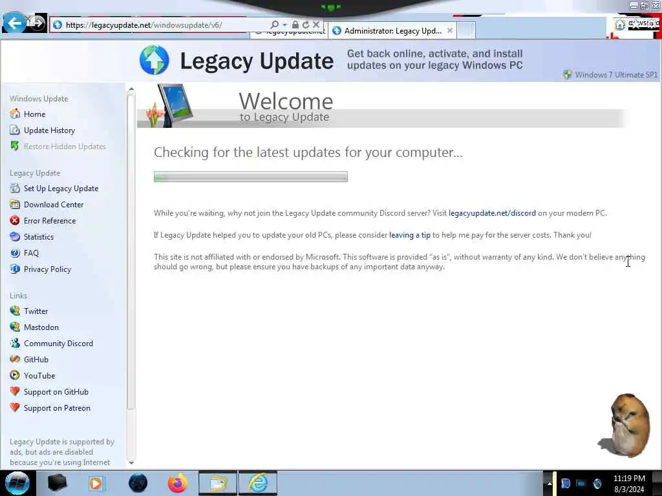Launch Firefox from the taskbar

178,483
